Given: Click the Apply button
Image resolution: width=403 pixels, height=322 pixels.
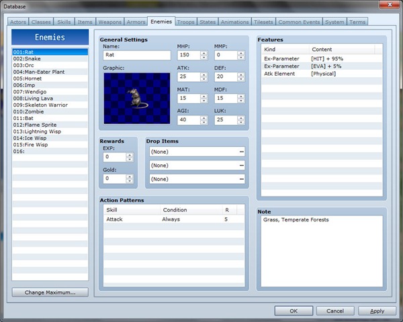Looking at the screenshot, I should 377,311.
